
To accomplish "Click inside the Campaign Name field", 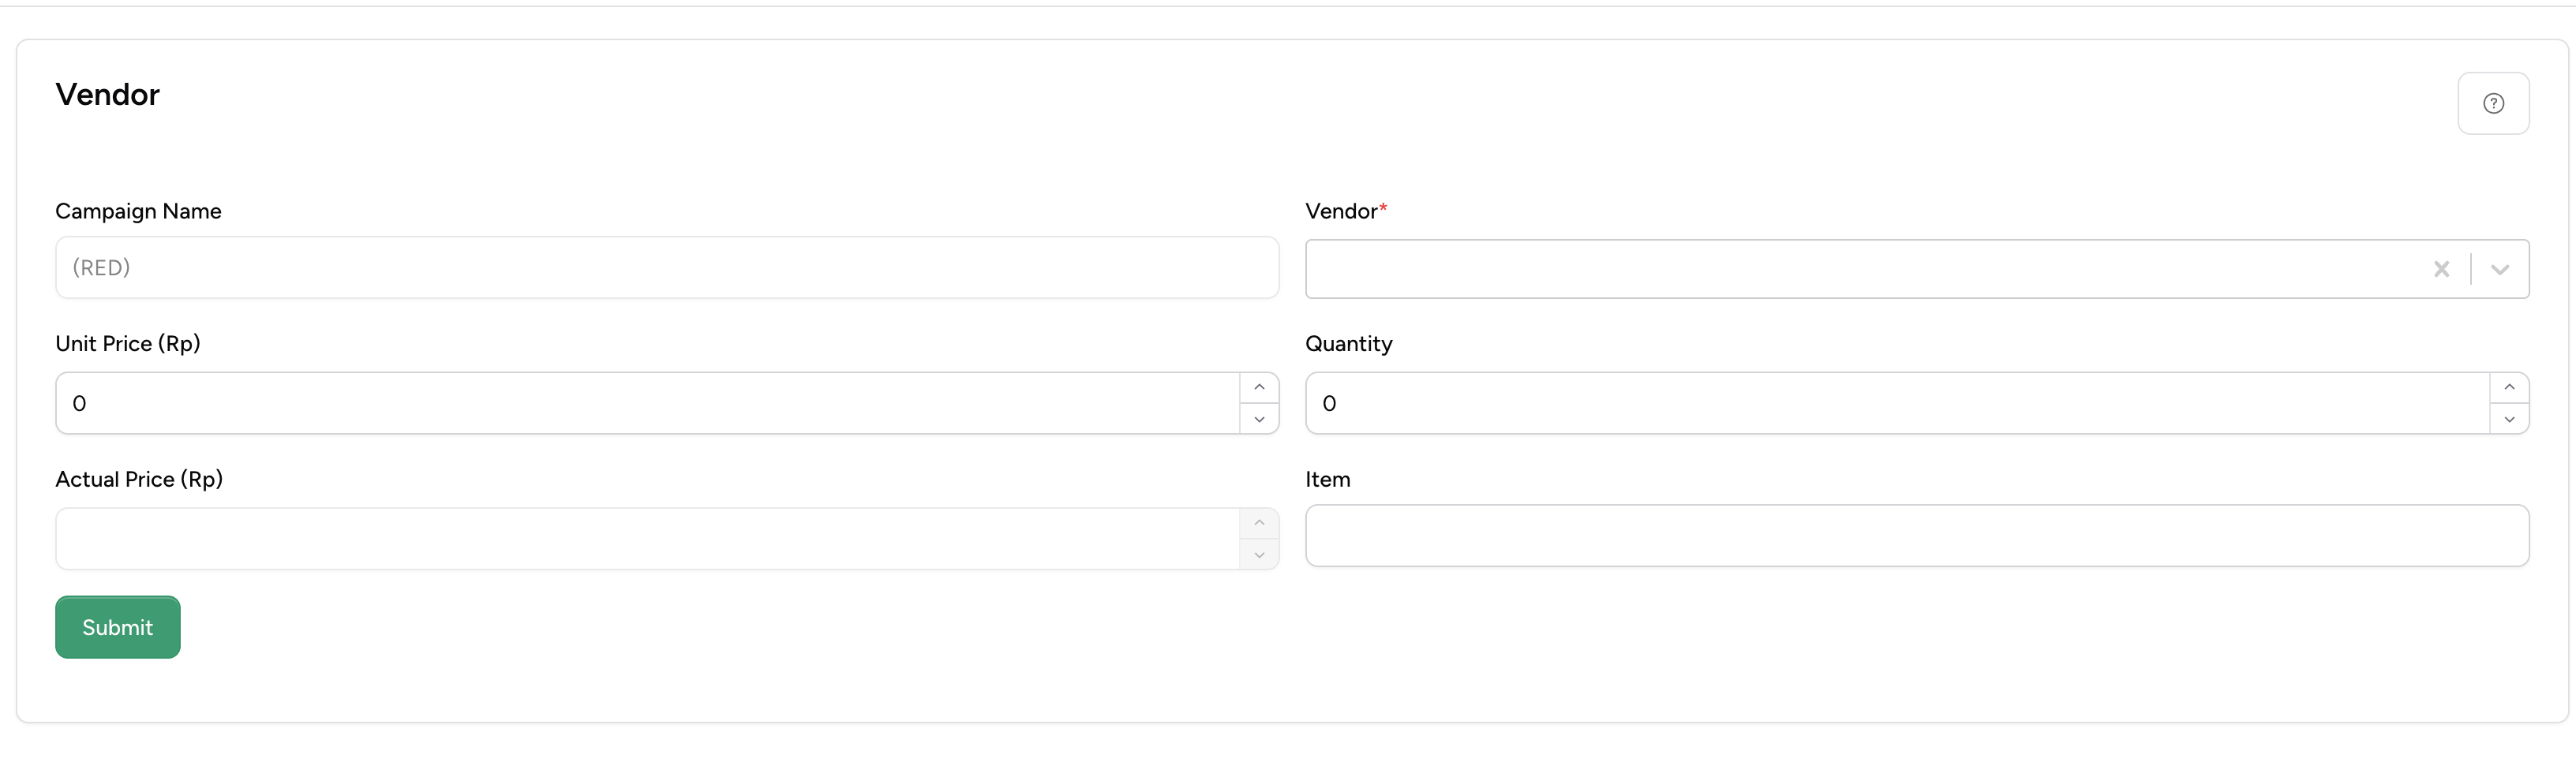I will coord(600,267).
